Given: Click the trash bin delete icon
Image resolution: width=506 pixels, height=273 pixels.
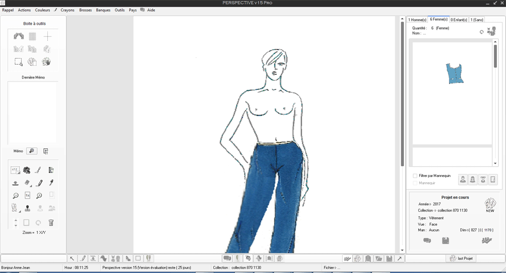Looking at the screenshot, I should tap(51, 223).
